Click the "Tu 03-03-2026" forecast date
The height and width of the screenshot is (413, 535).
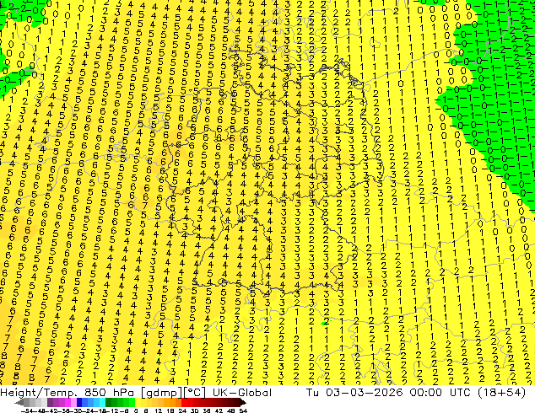click(355, 393)
